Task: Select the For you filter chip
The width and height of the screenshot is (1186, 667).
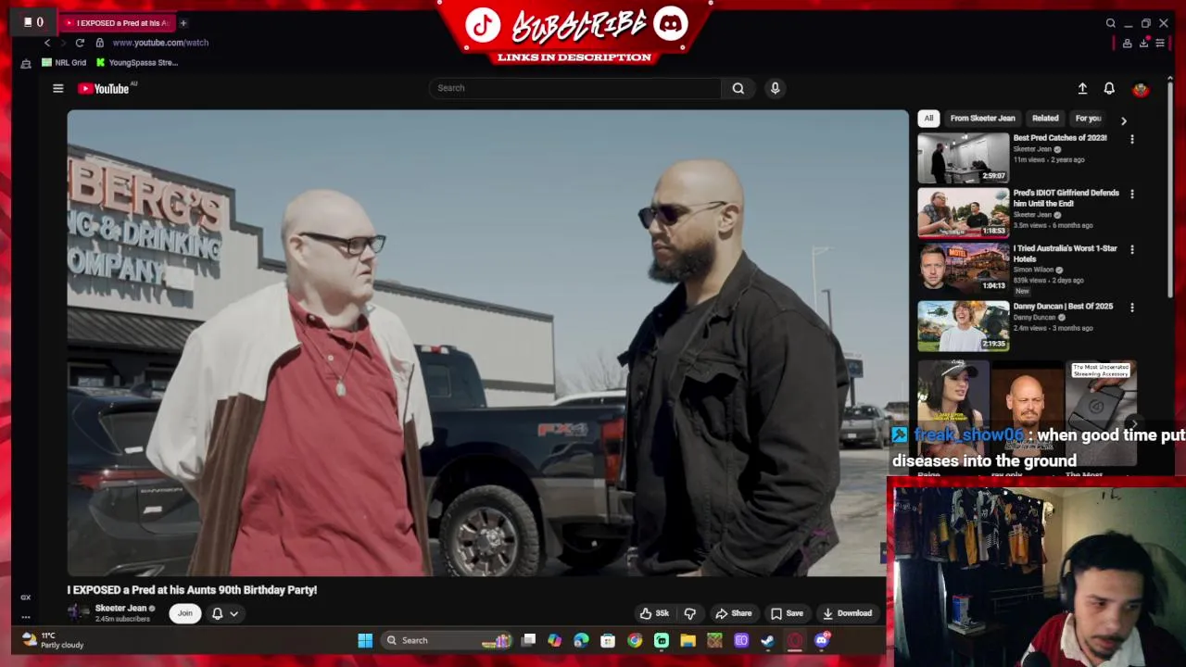Action: click(1088, 119)
